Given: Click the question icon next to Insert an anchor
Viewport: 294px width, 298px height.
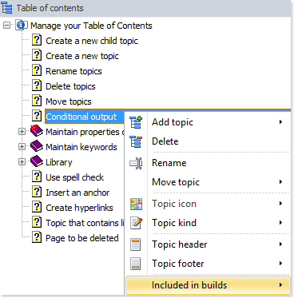Looking at the screenshot, I should click(37, 192).
